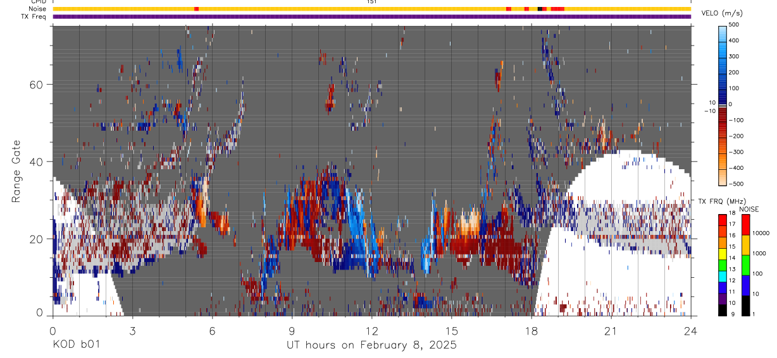777x358 pixels.
Task: Click the "Noise" row label at top left
Action: tap(37, 9)
